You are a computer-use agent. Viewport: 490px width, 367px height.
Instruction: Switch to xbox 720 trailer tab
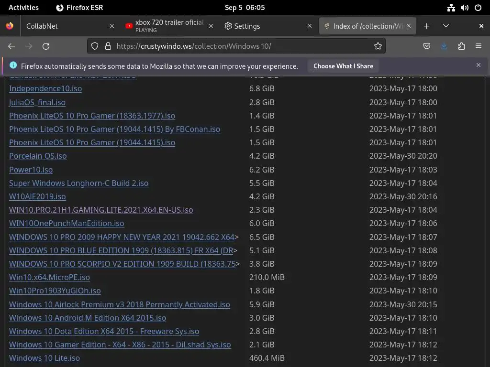[169, 26]
